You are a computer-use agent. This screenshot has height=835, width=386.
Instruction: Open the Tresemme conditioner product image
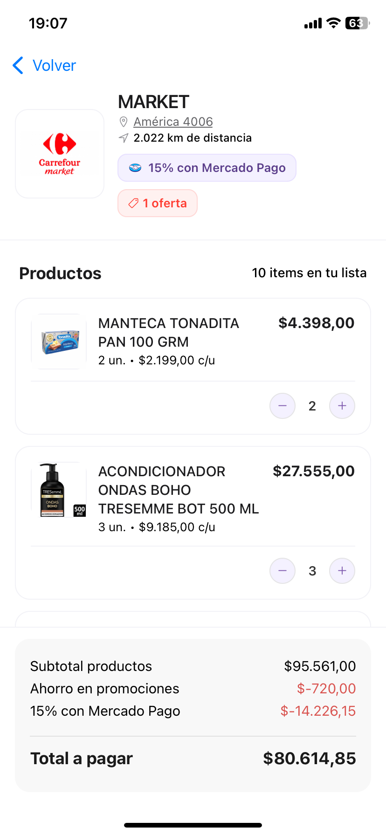(59, 490)
